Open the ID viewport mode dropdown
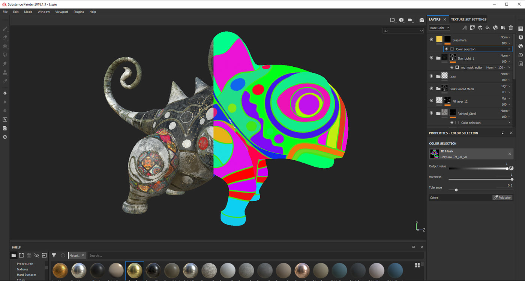 point(403,31)
